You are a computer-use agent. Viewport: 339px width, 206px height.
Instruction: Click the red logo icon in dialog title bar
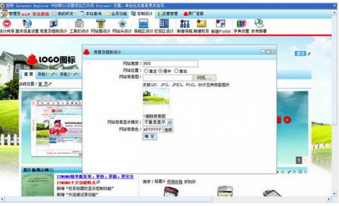coord(86,52)
